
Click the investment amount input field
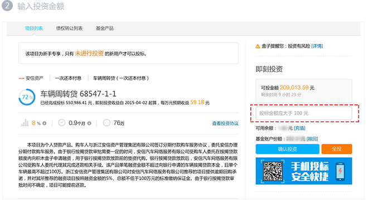coord(304,113)
